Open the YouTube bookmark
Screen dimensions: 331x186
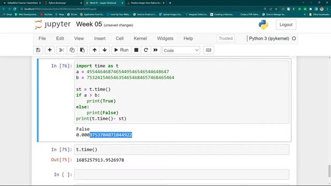point(47,14)
